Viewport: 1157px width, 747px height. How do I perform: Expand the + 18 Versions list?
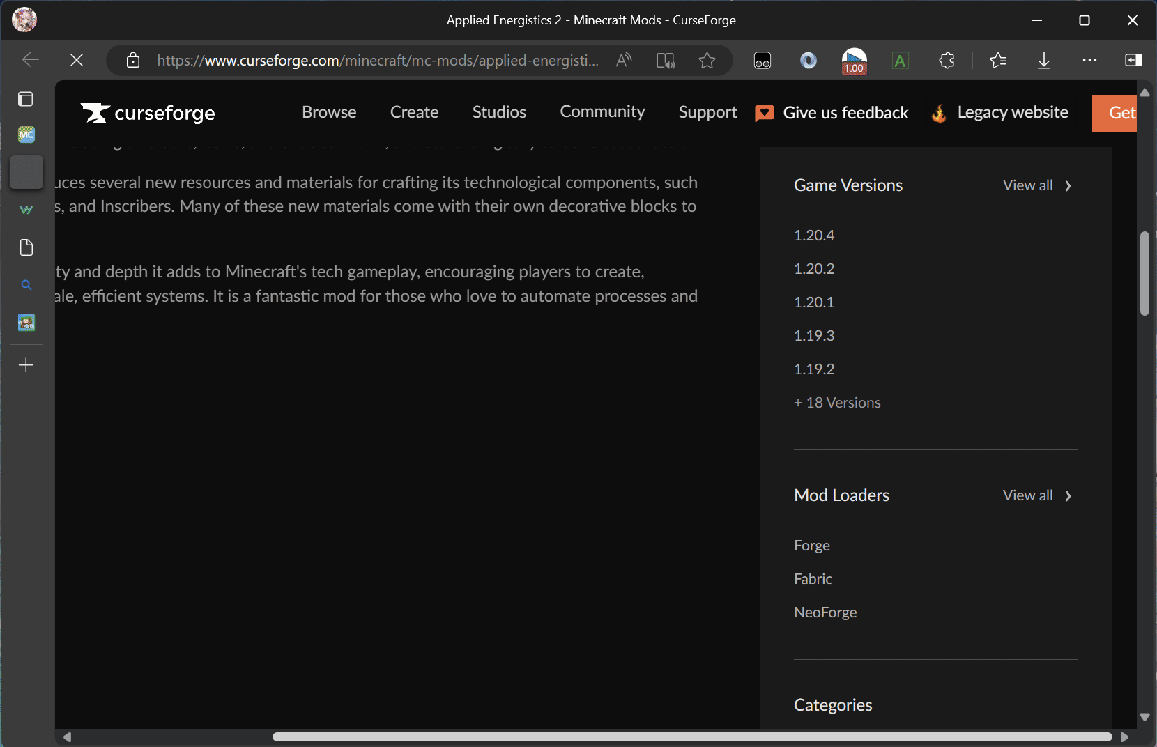[x=837, y=403]
